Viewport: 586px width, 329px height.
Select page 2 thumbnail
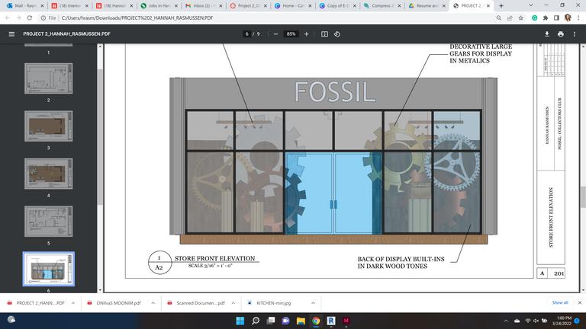point(49,78)
